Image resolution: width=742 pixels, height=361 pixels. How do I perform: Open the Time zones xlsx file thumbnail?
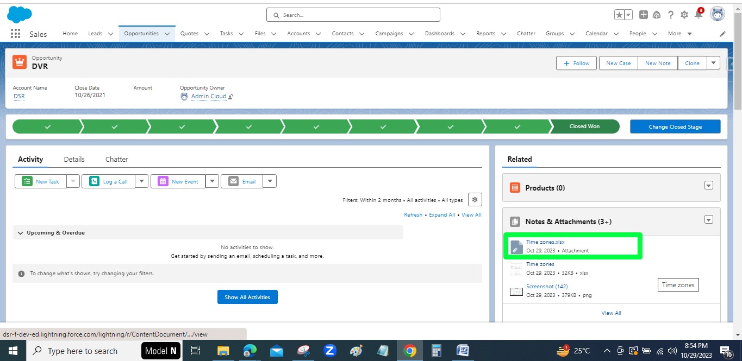tap(516, 269)
